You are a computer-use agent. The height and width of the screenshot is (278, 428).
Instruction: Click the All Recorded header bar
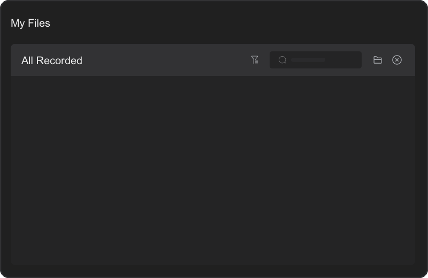coord(160,60)
